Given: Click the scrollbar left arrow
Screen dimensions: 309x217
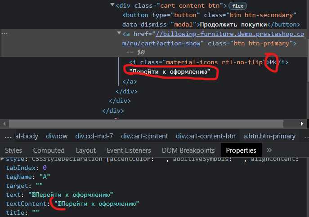Looking at the screenshot, I should click(4, 124).
